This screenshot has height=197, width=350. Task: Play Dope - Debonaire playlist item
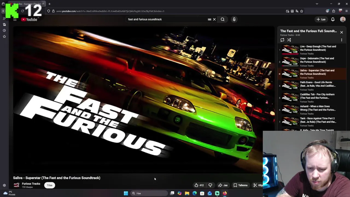coord(312,62)
